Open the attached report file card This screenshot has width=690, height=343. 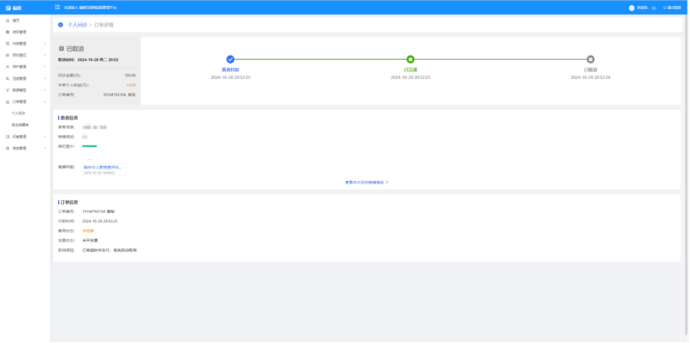click(x=103, y=169)
